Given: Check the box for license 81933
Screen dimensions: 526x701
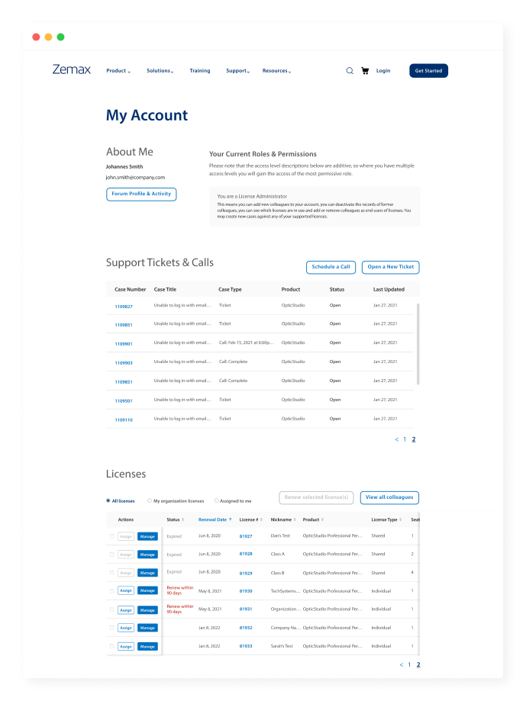Looking at the screenshot, I should click(x=111, y=646).
